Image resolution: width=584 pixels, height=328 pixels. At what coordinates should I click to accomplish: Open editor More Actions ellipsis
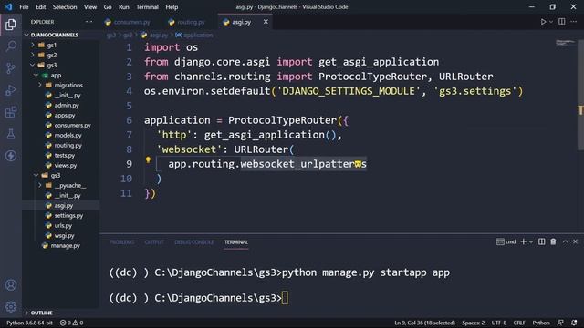pos(574,22)
